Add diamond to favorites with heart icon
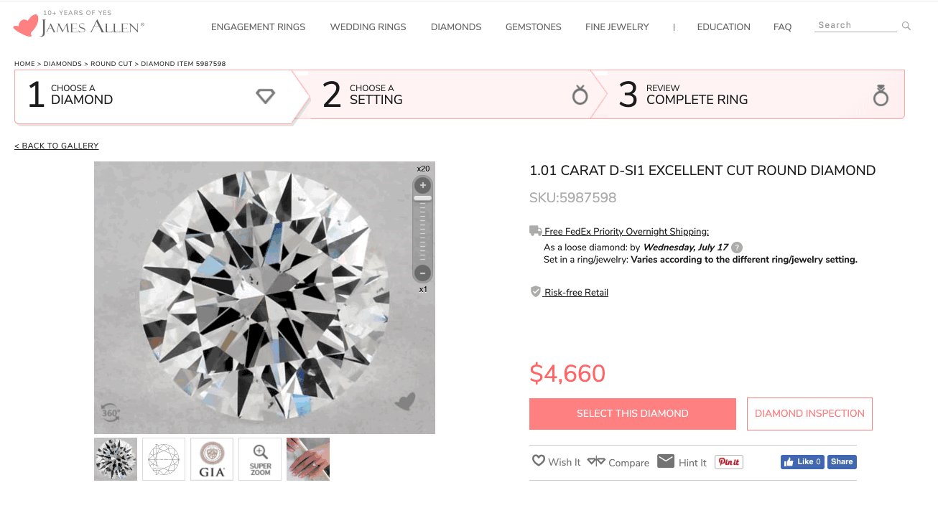The image size is (938, 513). [406, 402]
